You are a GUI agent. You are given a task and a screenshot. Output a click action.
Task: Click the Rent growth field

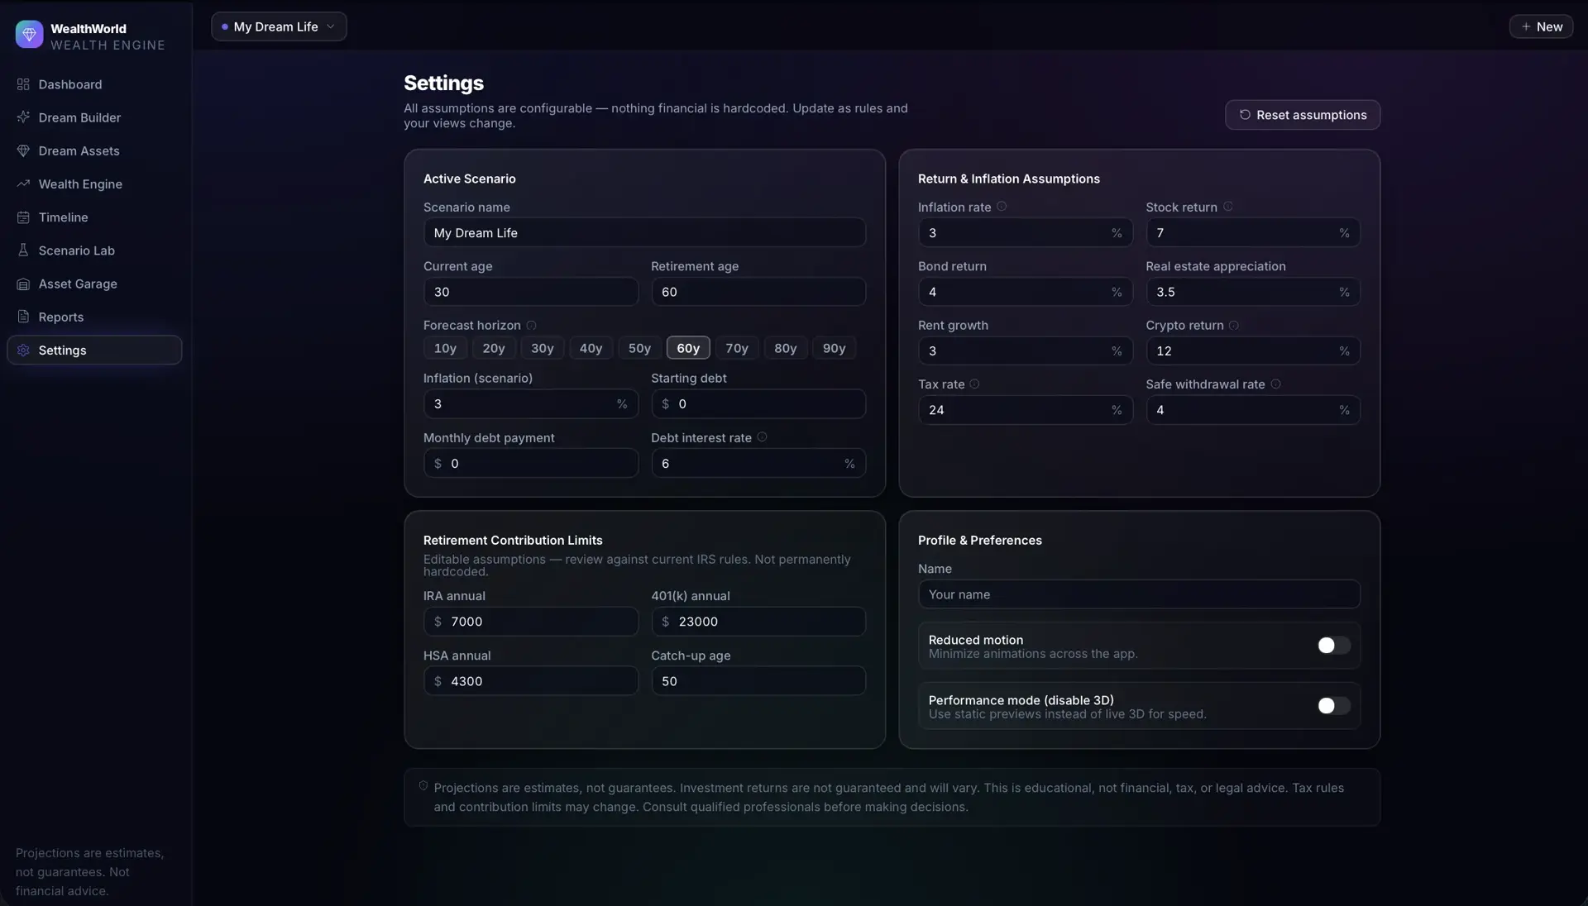1025,350
